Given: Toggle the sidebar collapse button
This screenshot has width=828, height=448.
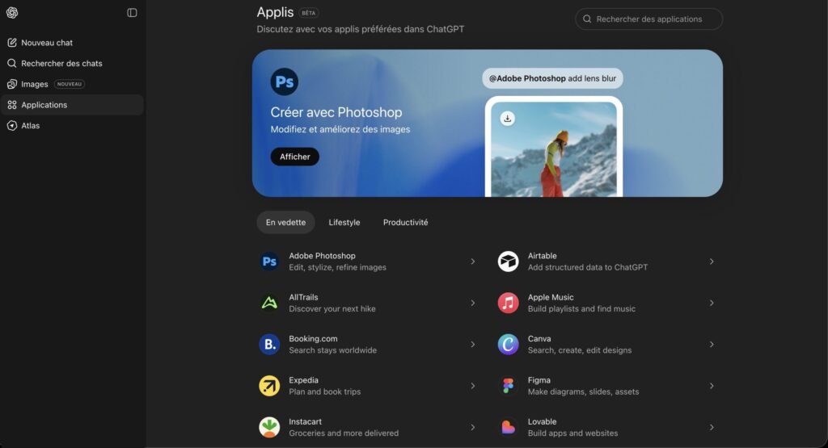Looking at the screenshot, I should (132, 13).
